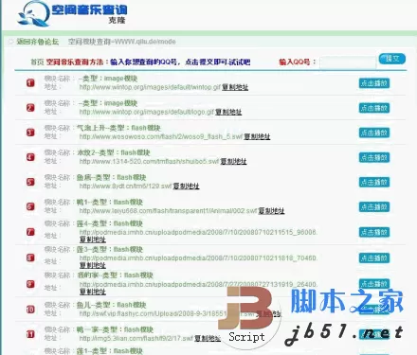Play the 莲4 flash module
The height and width of the screenshot is (355, 417).
click(374, 232)
